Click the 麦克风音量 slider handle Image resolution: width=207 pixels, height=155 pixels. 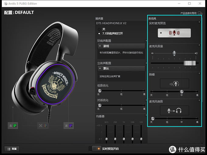click(x=190, y=63)
